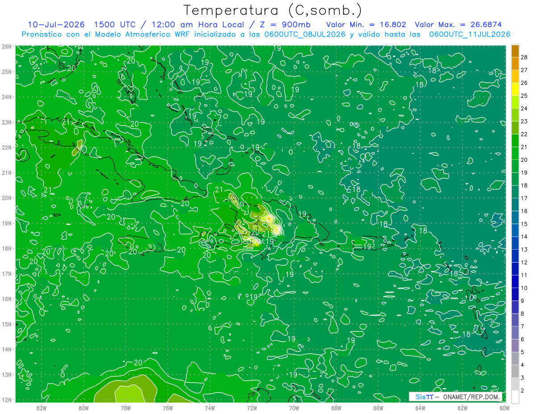536x414 pixels.
Task: Click the Valor Min. = 16.802 text
Action: (x=366, y=25)
